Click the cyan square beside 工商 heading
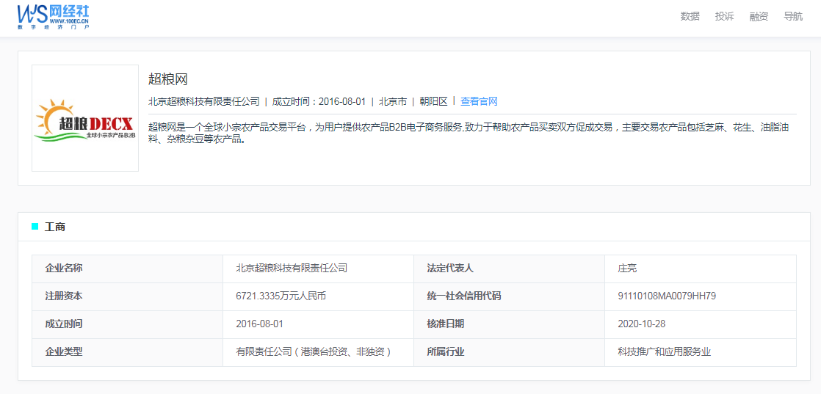This screenshot has height=394, width=821. (35, 227)
